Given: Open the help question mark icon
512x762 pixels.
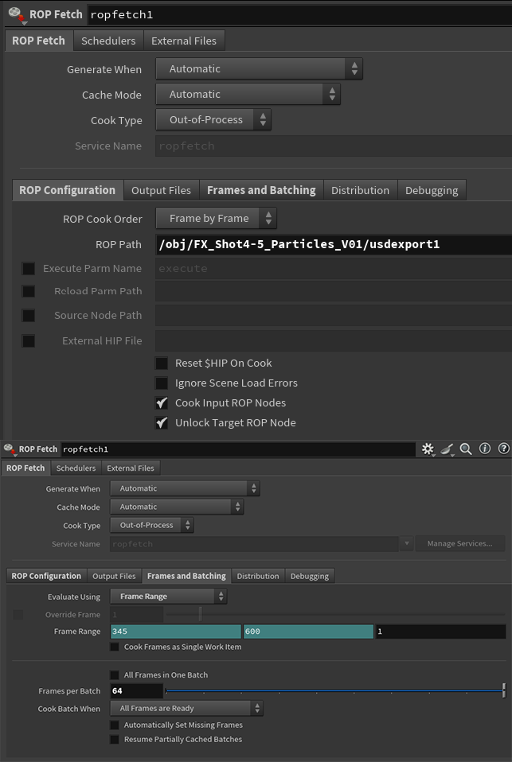Looking at the screenshot, I should pyautogui.click(x=503, y=449).
